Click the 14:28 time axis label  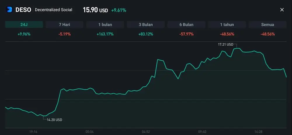tap(258, 132)
